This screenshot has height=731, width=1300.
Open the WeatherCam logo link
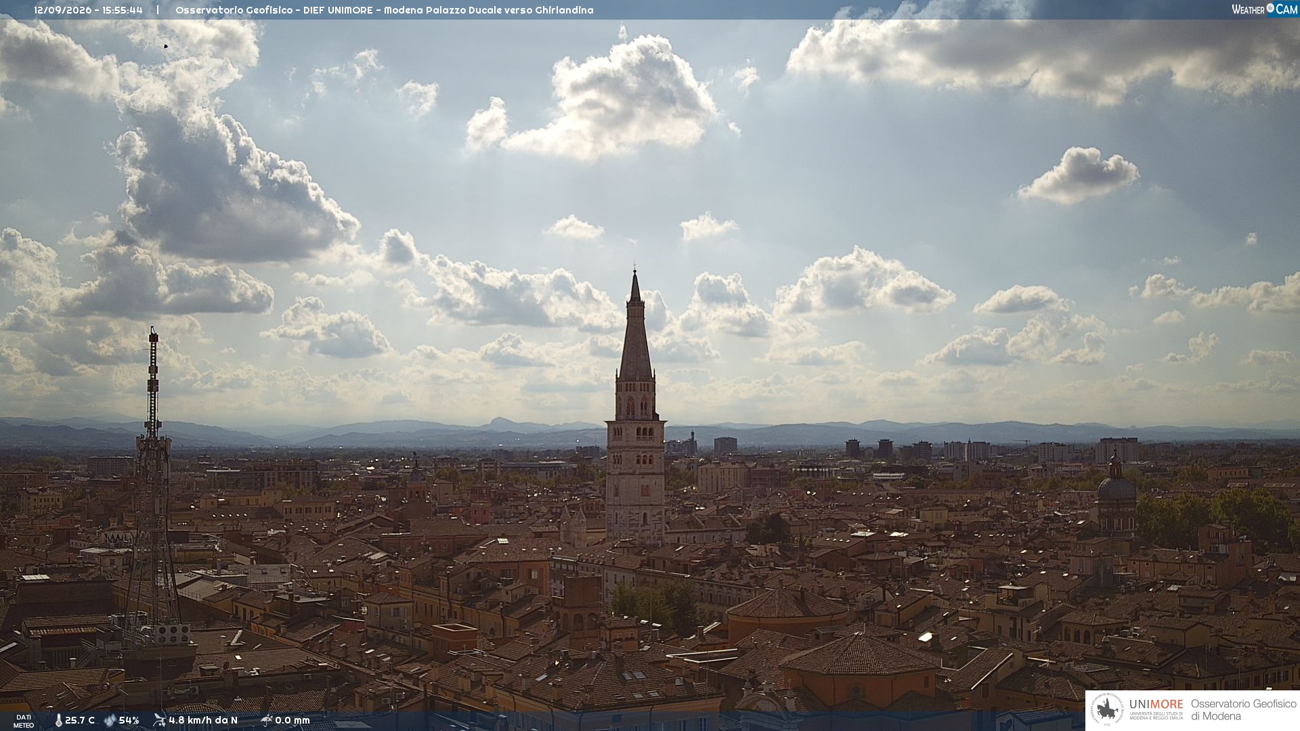[x=1264, y=9]
